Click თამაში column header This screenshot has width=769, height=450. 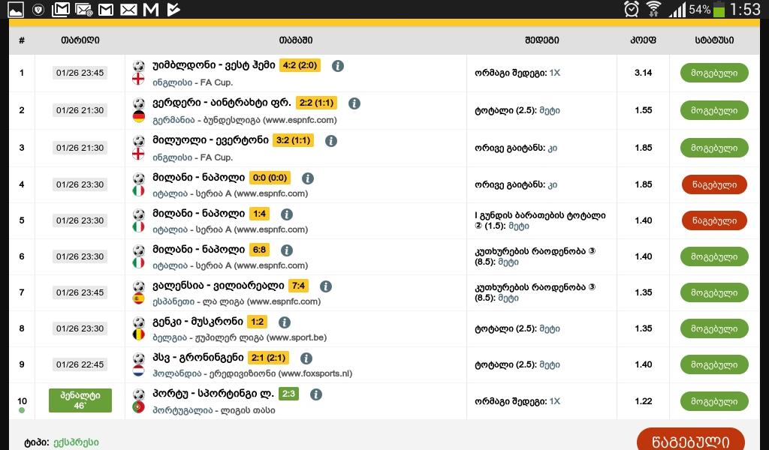pos(296,40)
